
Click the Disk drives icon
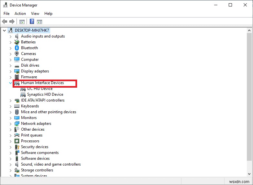17,66
